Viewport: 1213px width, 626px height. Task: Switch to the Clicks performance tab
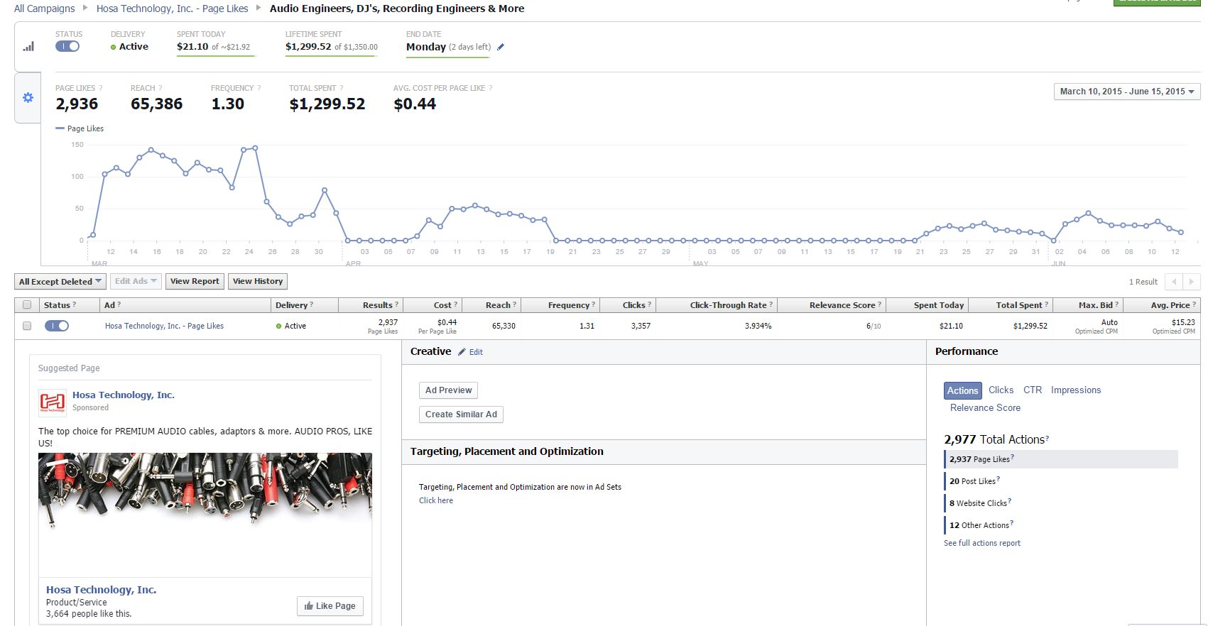pos(1001,390)
